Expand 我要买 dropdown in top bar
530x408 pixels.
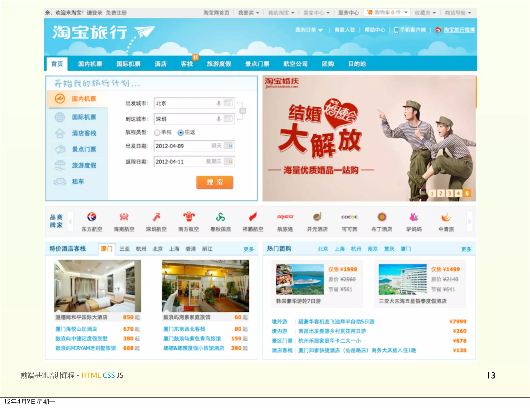257,13
